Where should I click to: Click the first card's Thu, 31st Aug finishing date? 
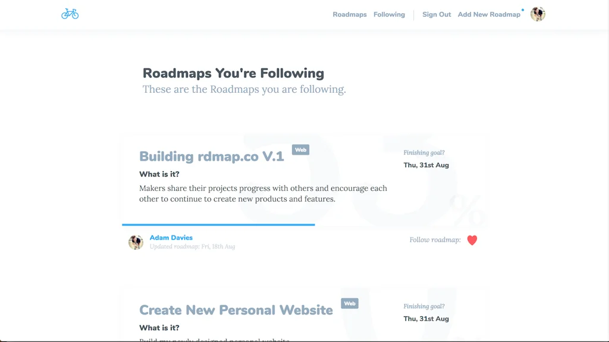point(426,165)
